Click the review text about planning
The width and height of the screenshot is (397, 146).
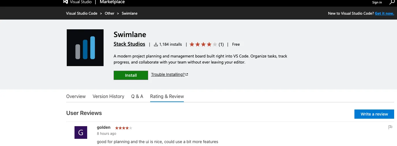158,142
